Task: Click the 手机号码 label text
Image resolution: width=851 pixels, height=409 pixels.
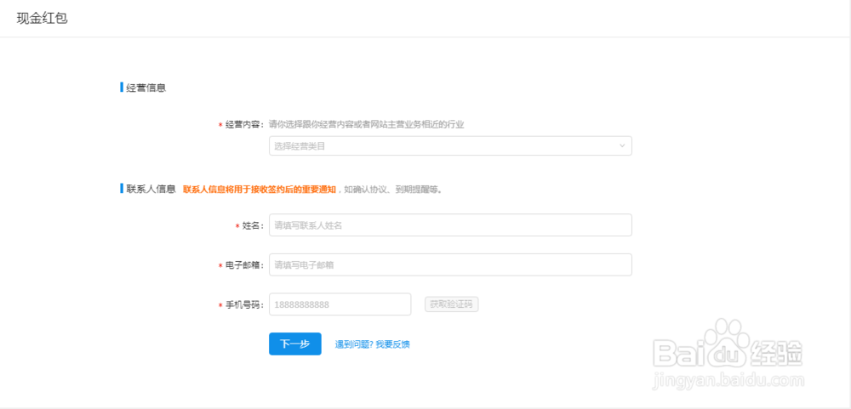Action: (244, 305)
